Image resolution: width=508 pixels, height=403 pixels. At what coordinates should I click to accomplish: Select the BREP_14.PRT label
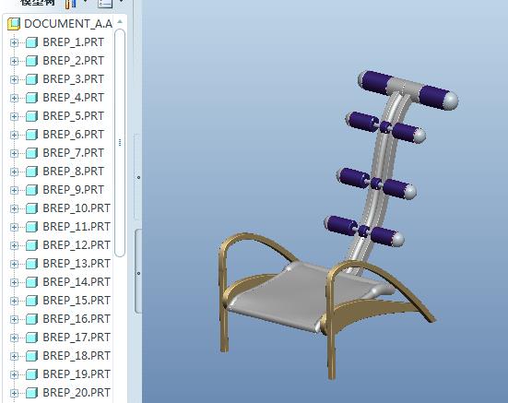tap(77, 282)
